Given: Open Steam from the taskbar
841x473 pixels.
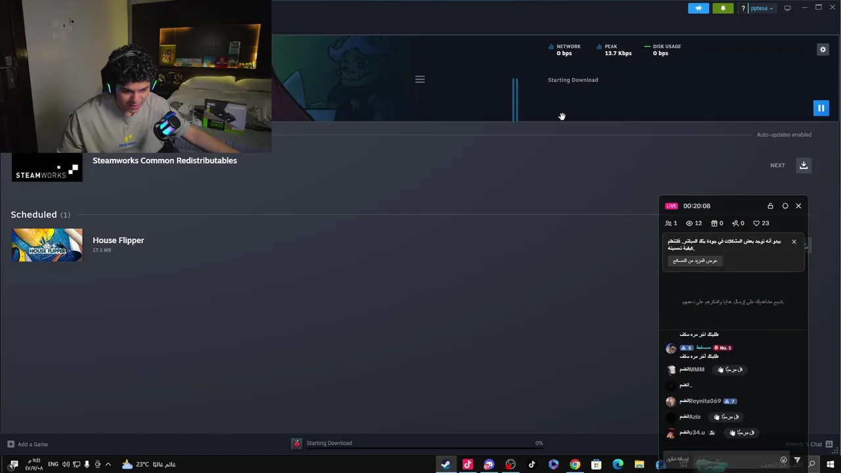Looking at the screenshot, I should (445, 464).
